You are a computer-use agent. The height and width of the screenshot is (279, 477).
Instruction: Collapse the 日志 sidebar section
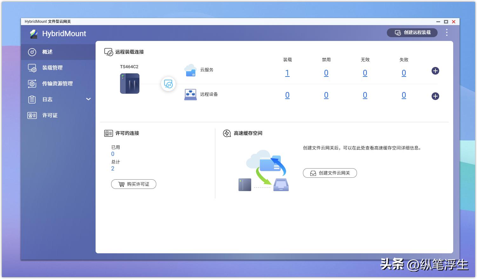[x=89, y=99]
